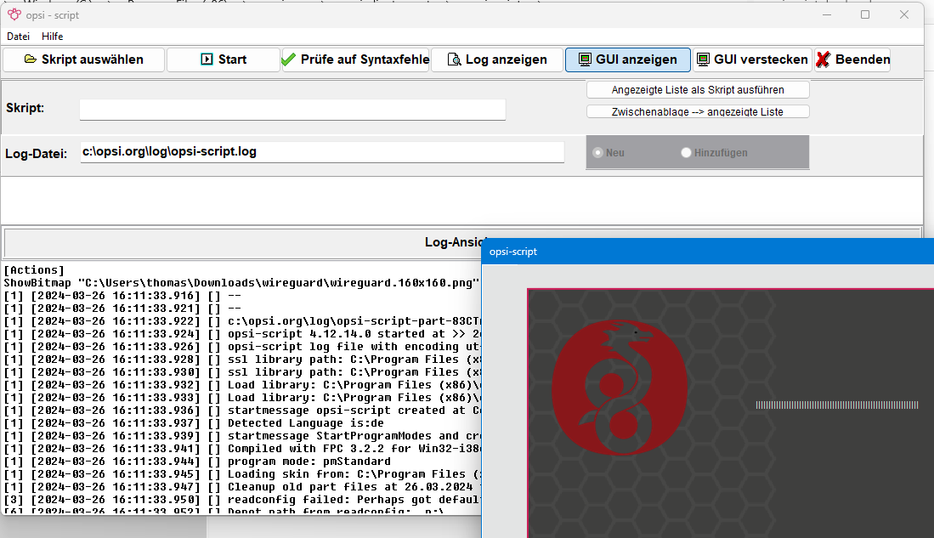Click the green checkmark syntax check icon
The height and width of the screenshot is (538, 934).
point(289,59)
